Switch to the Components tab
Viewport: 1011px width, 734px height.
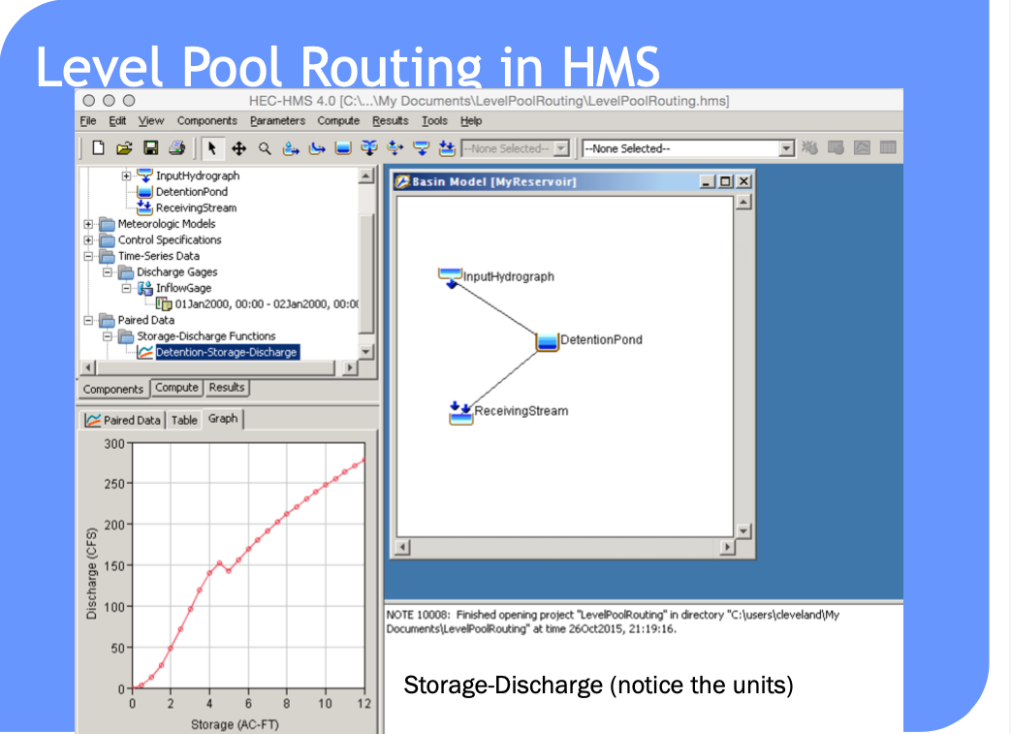coord(112,389)
